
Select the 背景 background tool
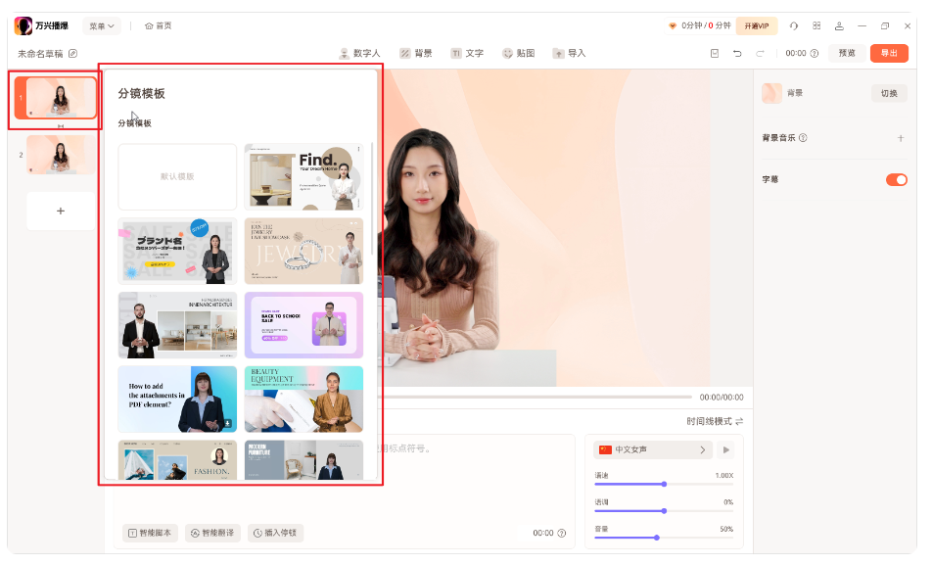tap(415, 53)
